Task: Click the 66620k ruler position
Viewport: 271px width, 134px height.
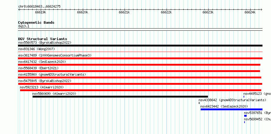Action: [83, 12]
